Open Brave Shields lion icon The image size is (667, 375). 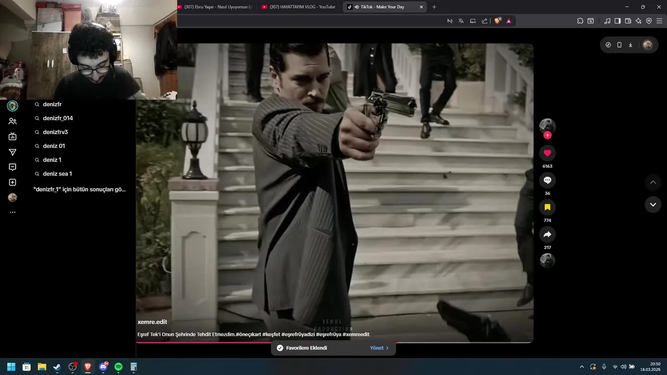point(498,21)
